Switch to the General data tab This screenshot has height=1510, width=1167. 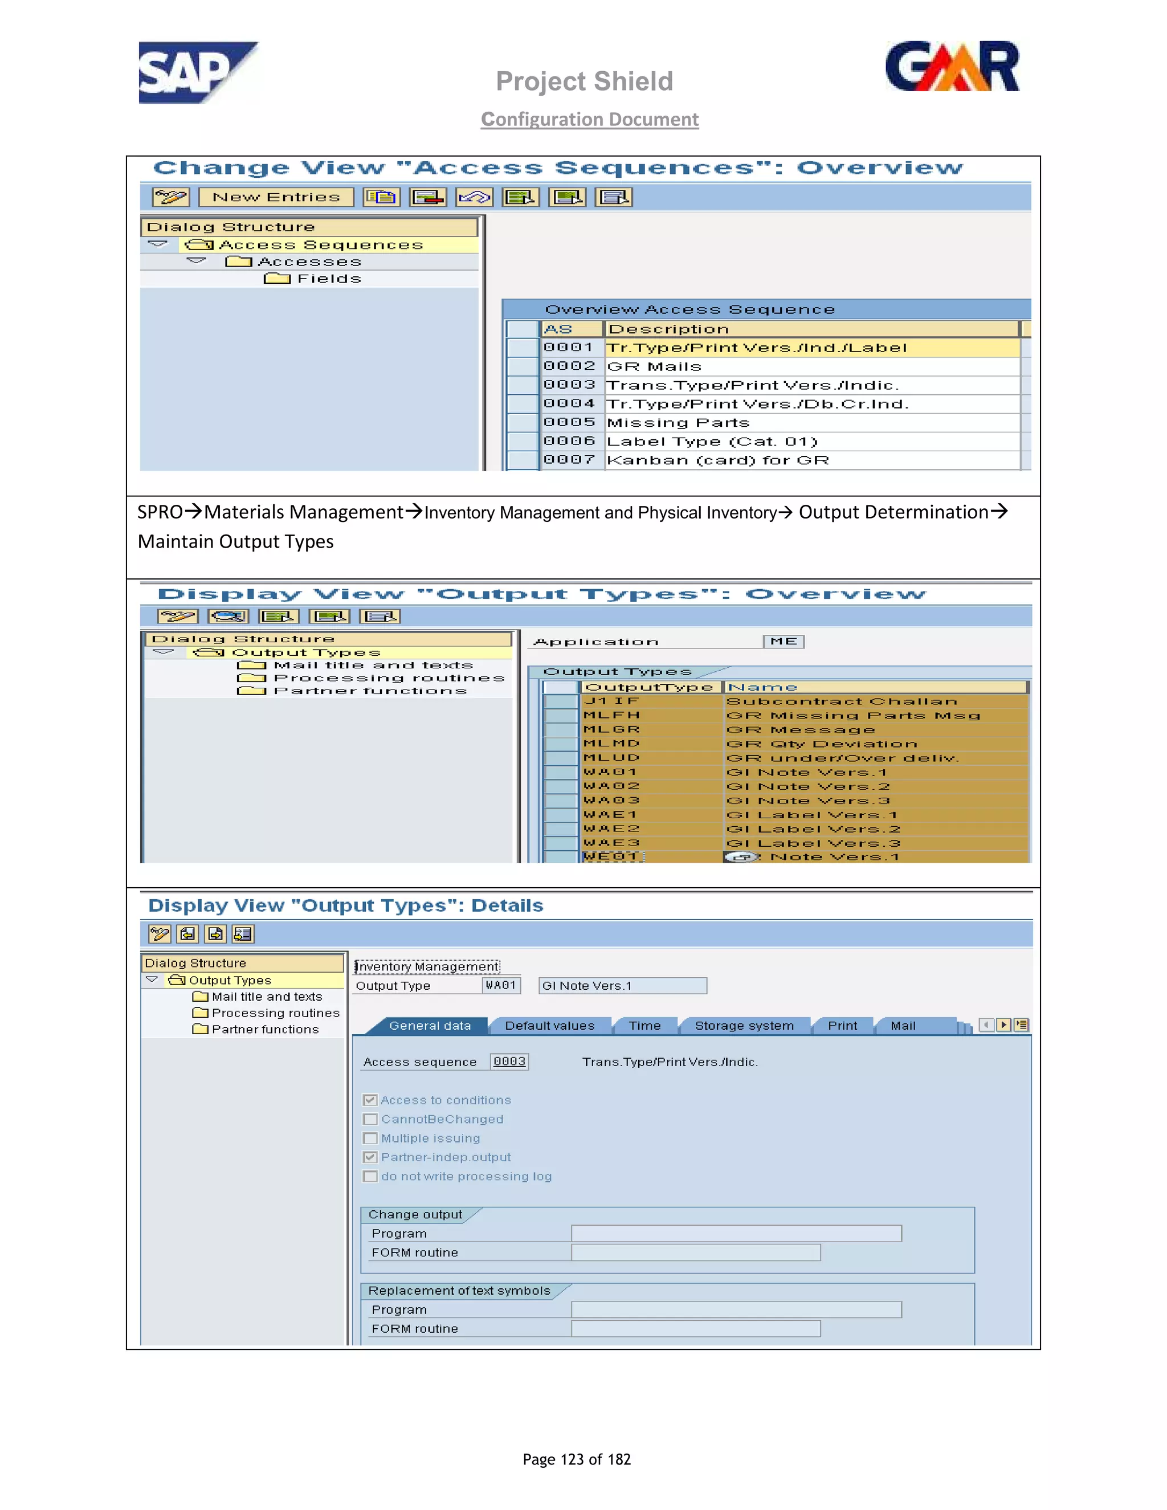coord(429,1026)
